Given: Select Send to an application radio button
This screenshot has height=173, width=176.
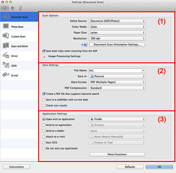Looking at the screenshot, I should pos(44,125).
